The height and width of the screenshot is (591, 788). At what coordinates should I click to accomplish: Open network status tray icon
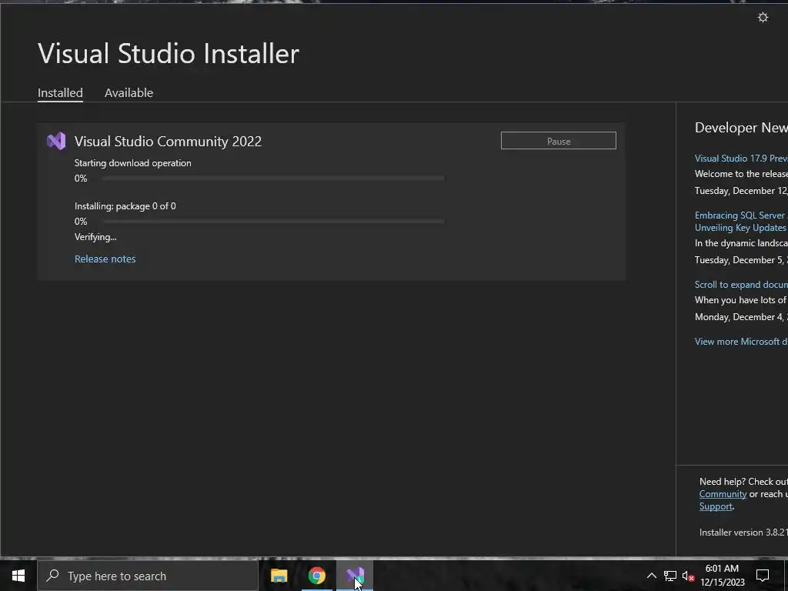[670, 576]
